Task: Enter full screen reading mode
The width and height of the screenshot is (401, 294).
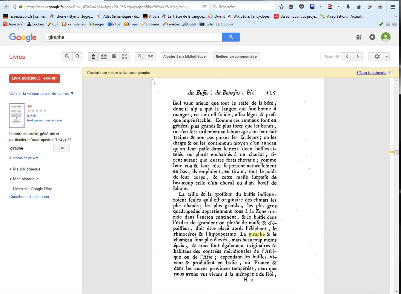Action: click(x=125, y=57)
